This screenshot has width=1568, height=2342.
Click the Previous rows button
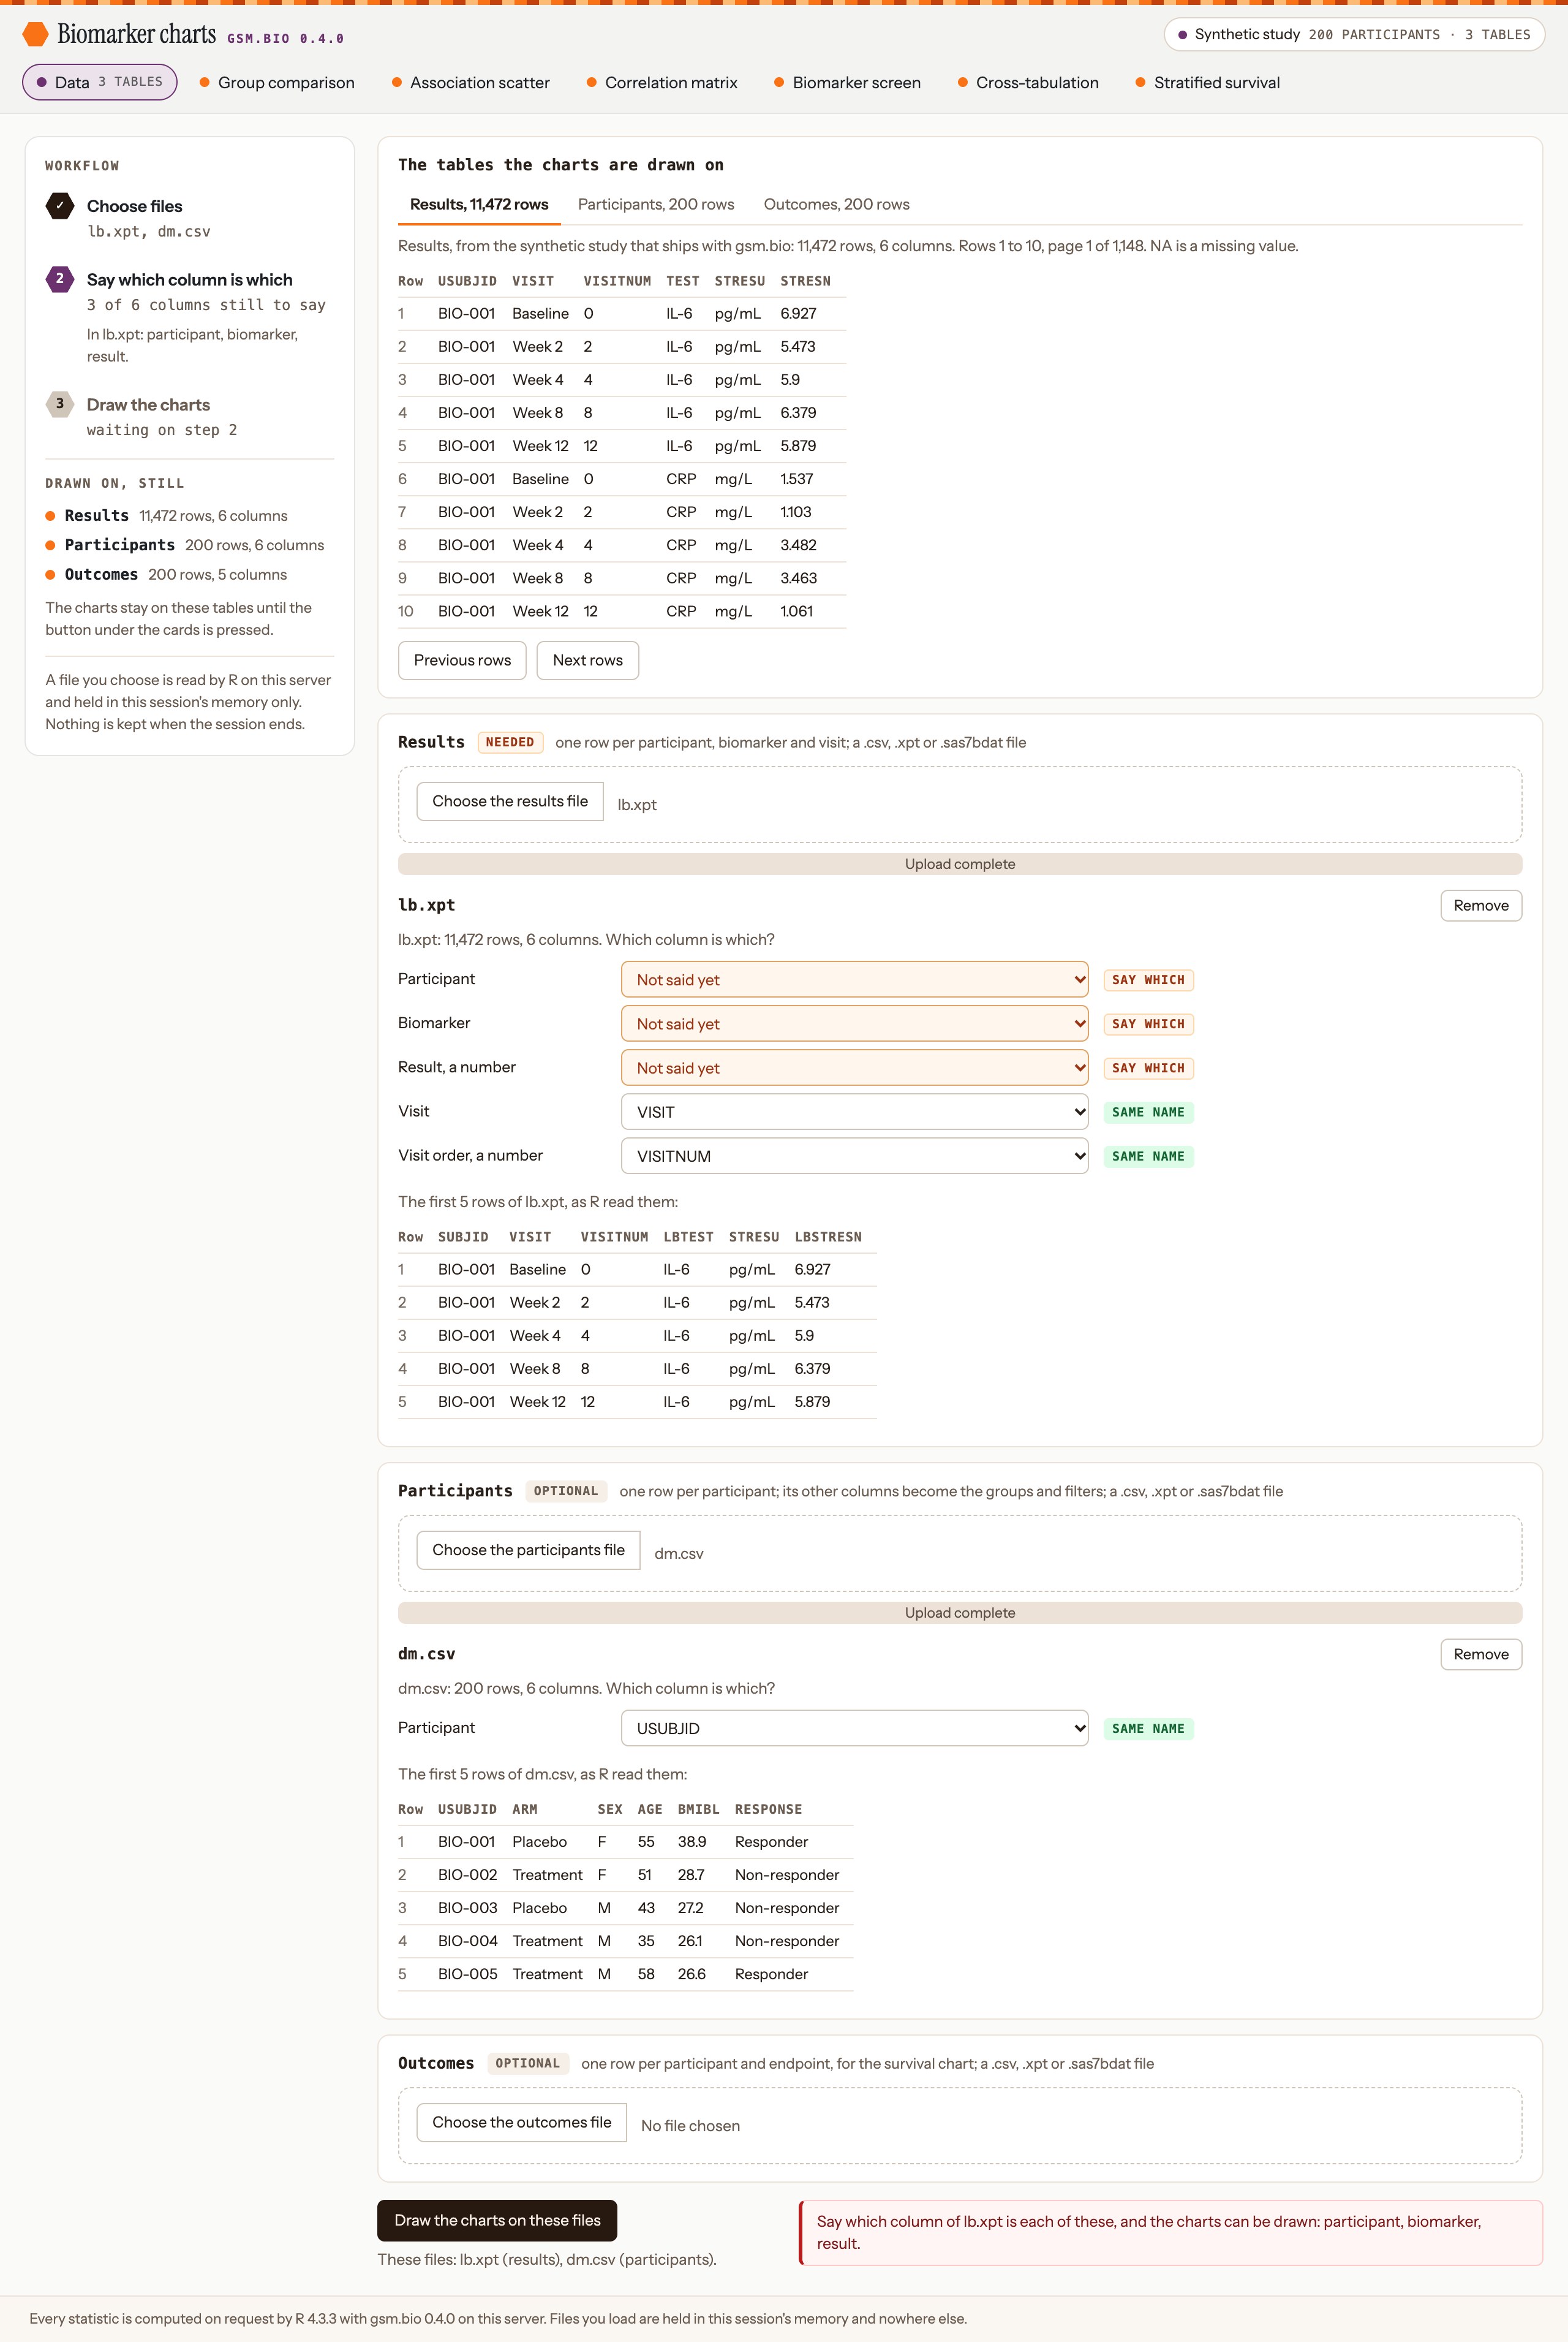(462, 661)
